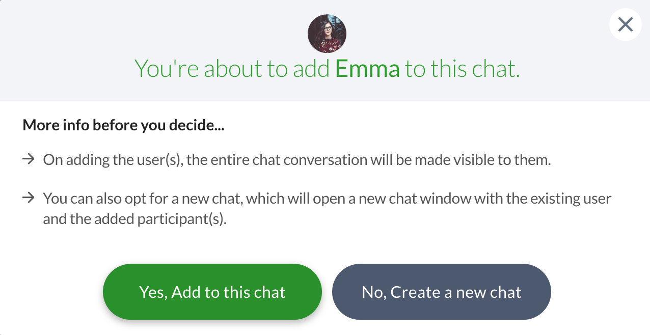Click the arrow icon beside the new chat note
Viewport: 650px width, 335px height.
click(x=28, y=198)
